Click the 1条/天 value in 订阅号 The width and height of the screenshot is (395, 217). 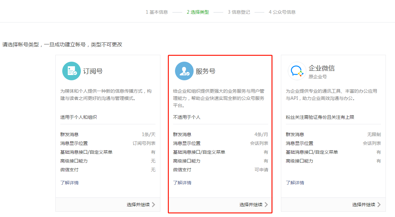[149, 134]
